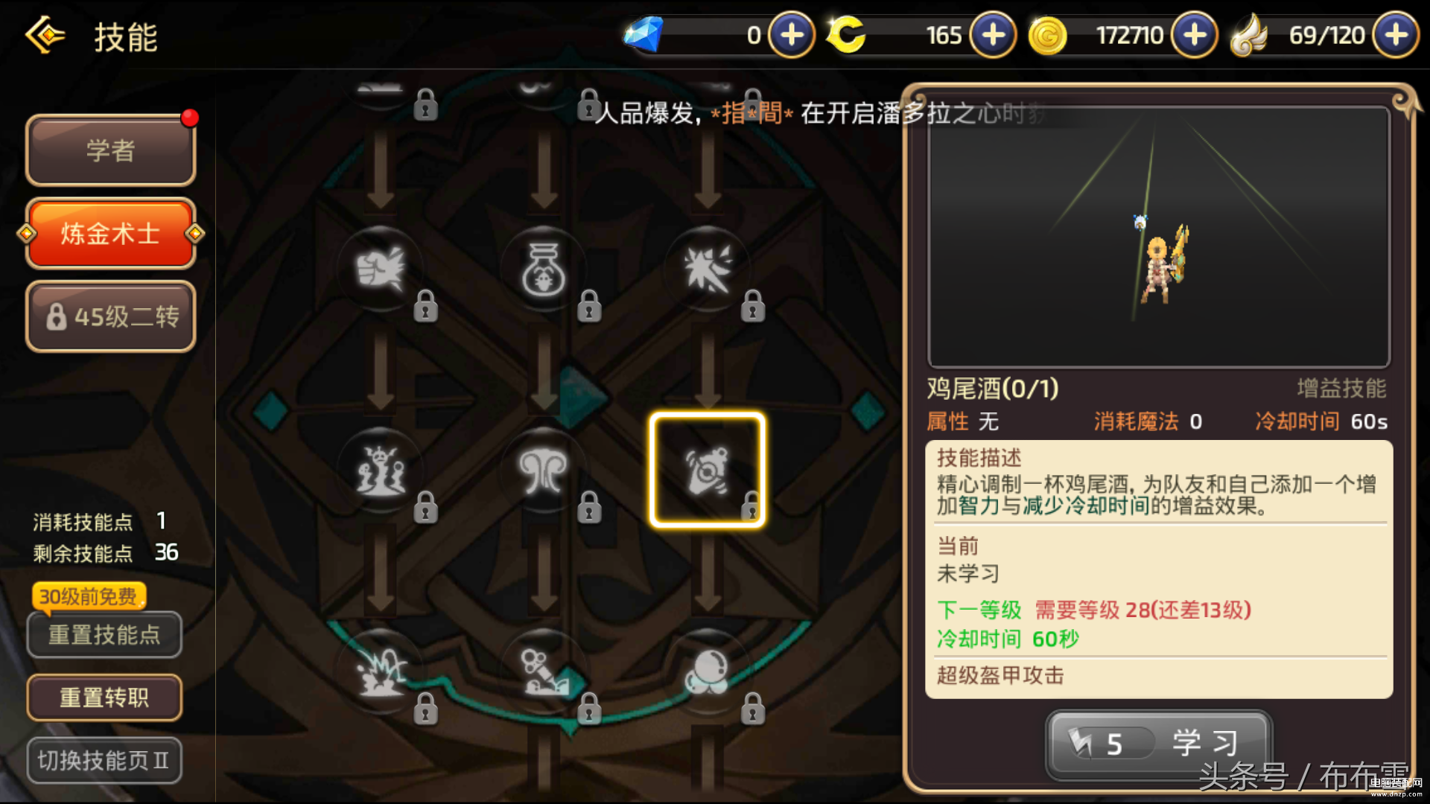Select the syringe injection skill icon
Viewport: 1430px width, 804px height.
544,671
